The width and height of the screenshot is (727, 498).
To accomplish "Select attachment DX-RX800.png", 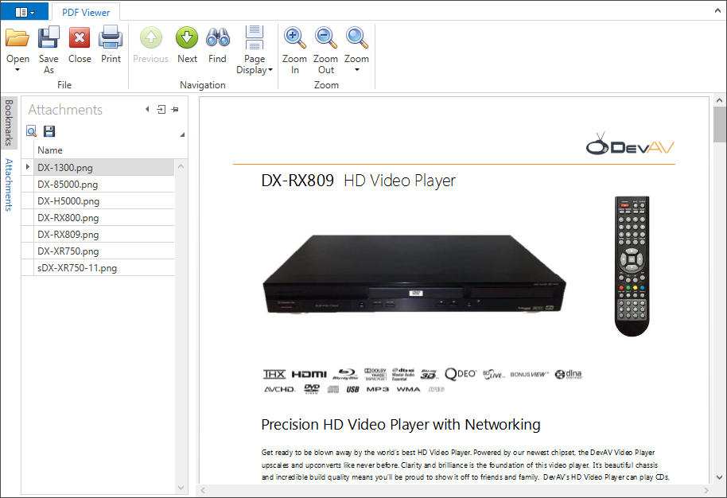I will tap(104, 217).
